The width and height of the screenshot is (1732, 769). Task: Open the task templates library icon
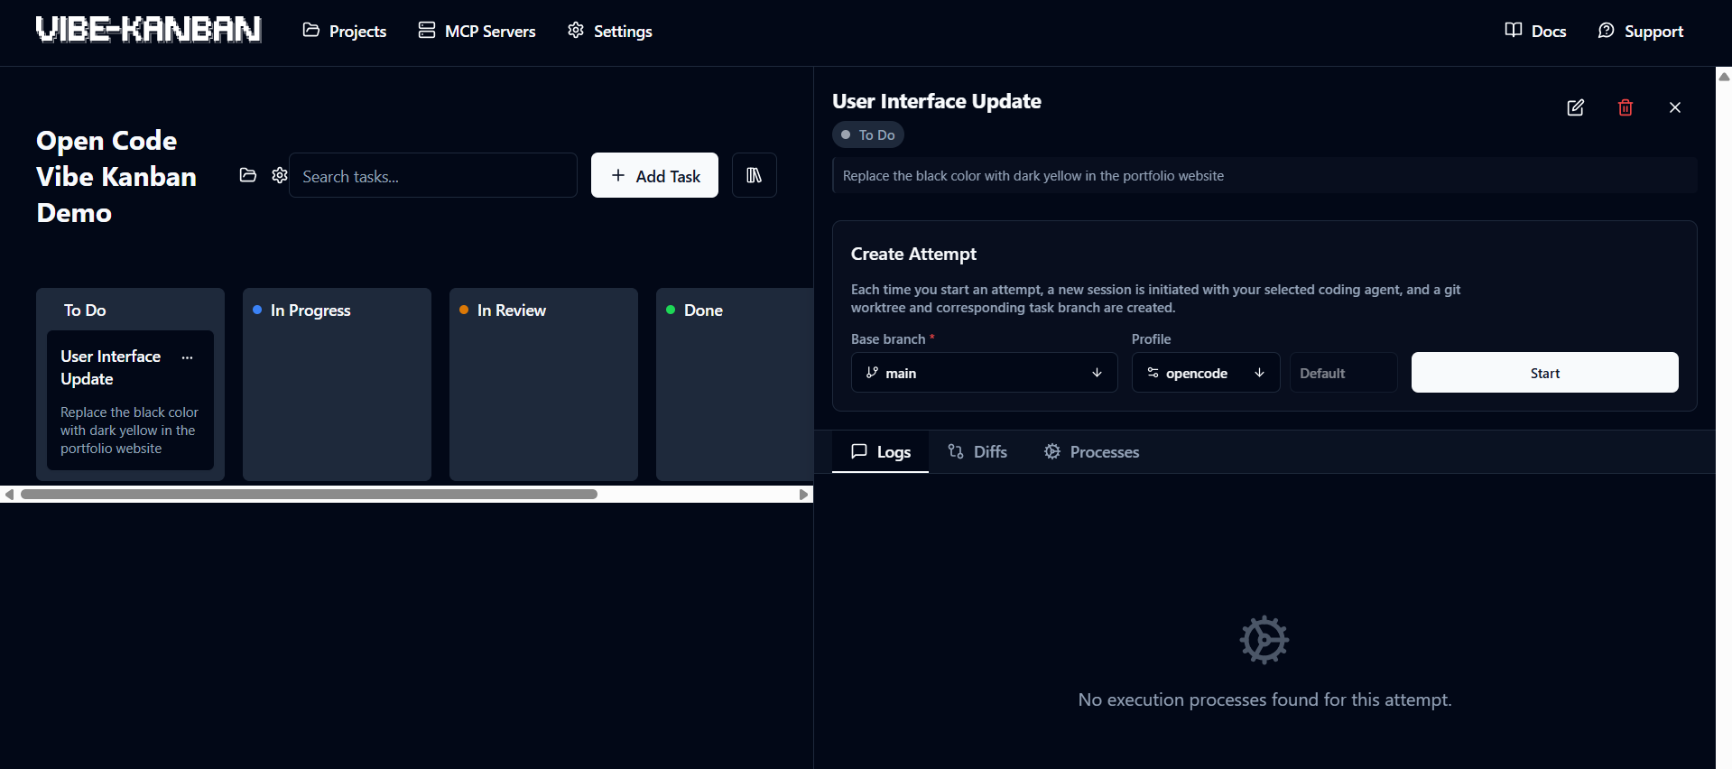pyautogui.click(x=755, y=175)
